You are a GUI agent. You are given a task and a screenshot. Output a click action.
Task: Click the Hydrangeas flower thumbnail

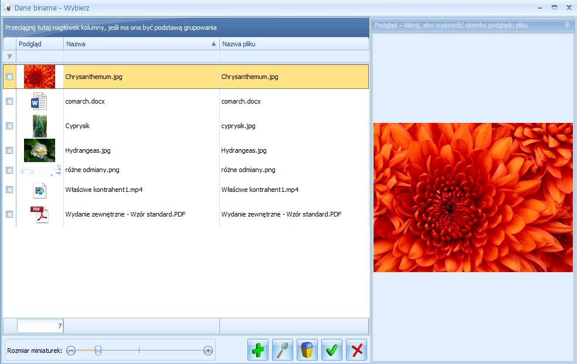[39, 150]
